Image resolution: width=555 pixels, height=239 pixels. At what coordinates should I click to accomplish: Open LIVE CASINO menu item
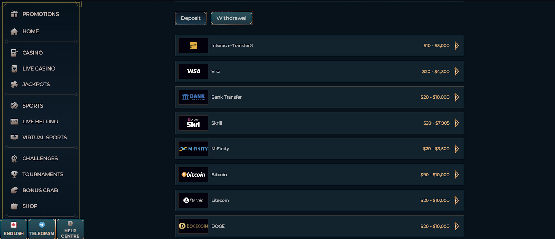39,68
